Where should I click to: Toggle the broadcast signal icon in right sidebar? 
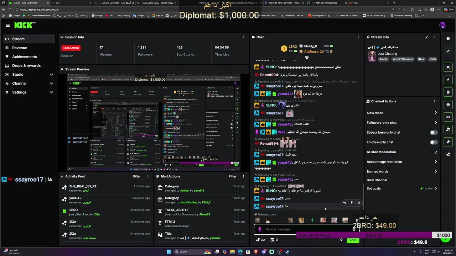[448, 117]
